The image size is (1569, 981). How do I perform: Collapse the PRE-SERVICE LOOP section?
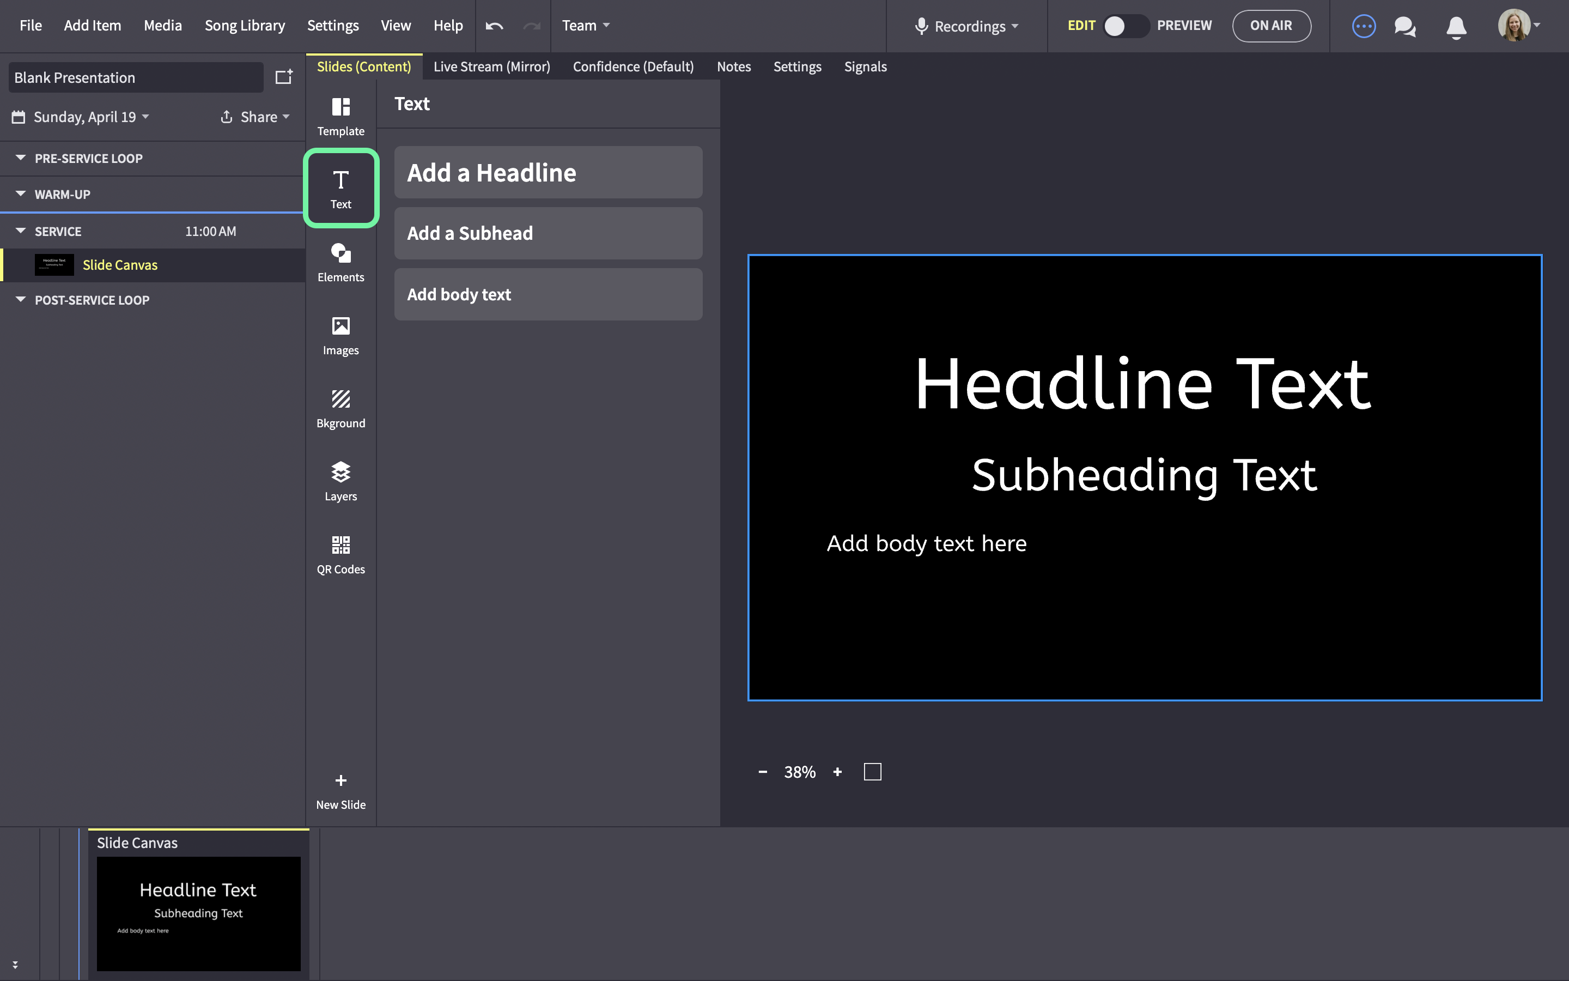[x=21, y=158]
